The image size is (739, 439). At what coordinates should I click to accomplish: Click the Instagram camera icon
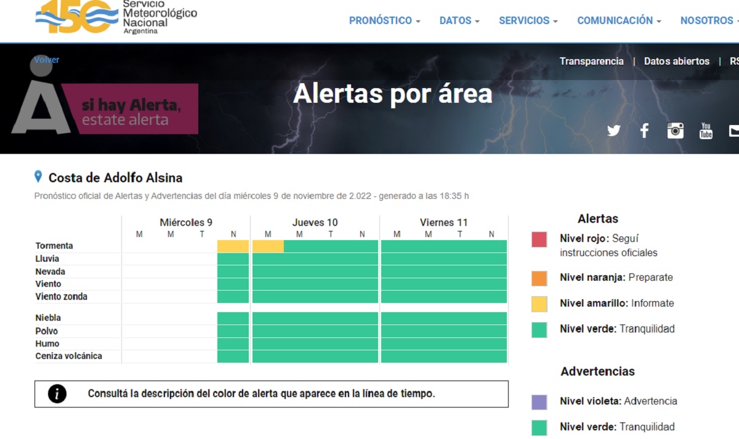[x=676, y=131]
